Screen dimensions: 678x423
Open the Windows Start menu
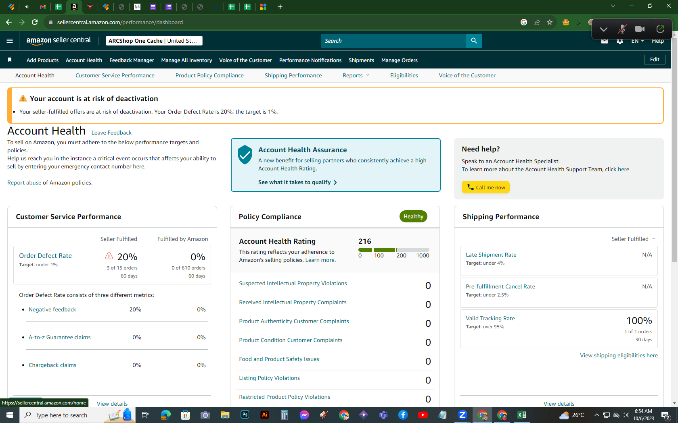(x=10, y=415)
